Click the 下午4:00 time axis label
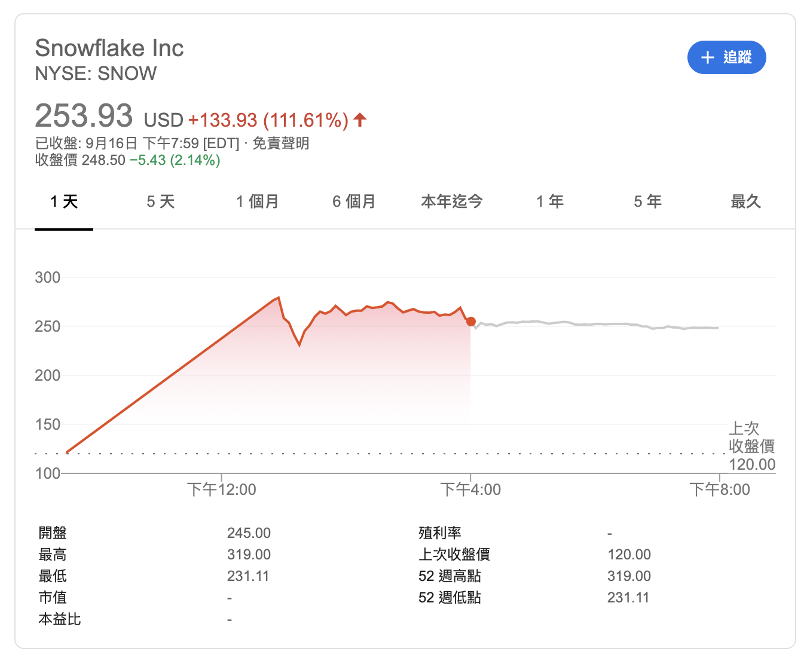The width and height of the screenshot is (807, 661). coord(470,489)
